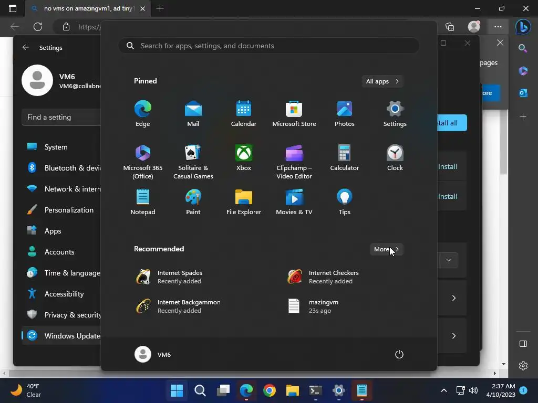Open Privacy & security settings
The image size is (538, 403).
pyautogui.click(x=61, y=315)
